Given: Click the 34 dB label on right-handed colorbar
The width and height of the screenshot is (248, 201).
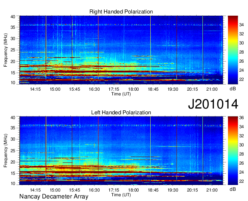Looking at the screenshot, I should [241, 25].
